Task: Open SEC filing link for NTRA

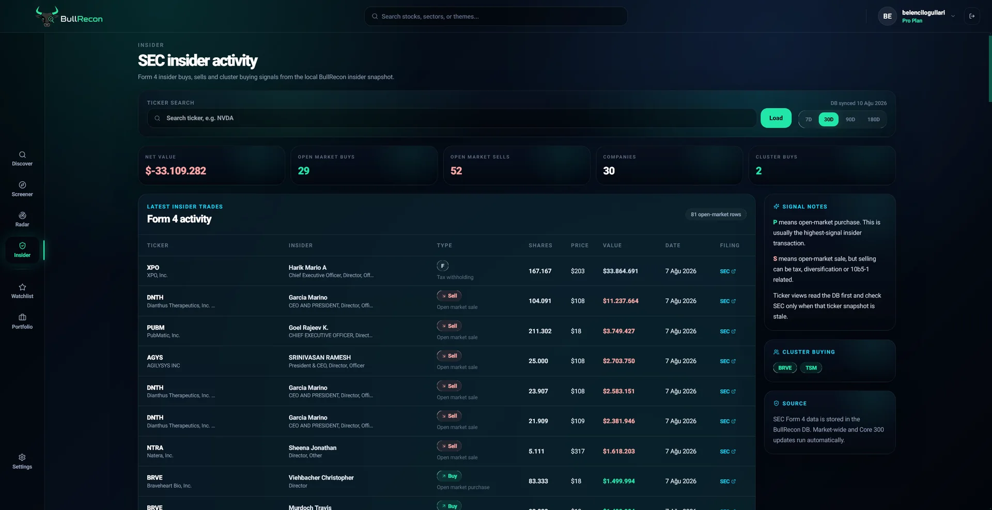Action: click(727, 452)
